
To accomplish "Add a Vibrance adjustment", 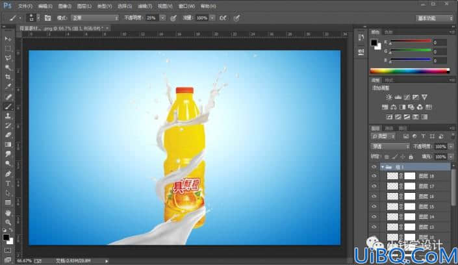I will (424, 97).
